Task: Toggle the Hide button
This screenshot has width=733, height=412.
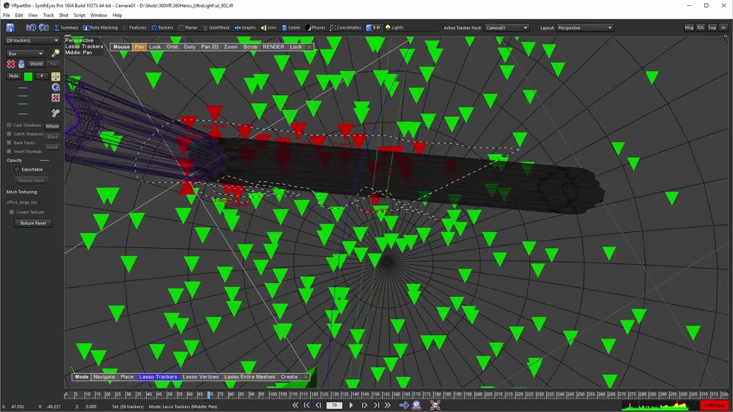Action: (x=14, y=76)
